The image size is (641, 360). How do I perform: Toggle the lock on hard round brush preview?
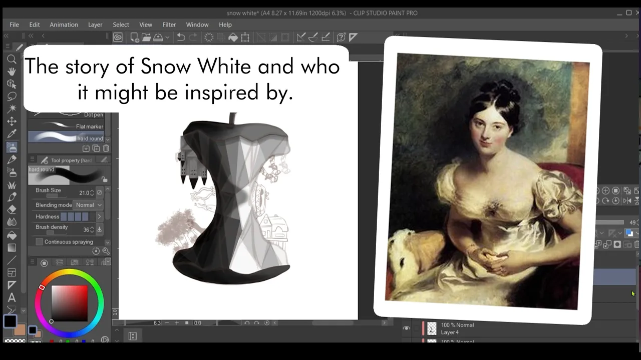click(104, 179)
